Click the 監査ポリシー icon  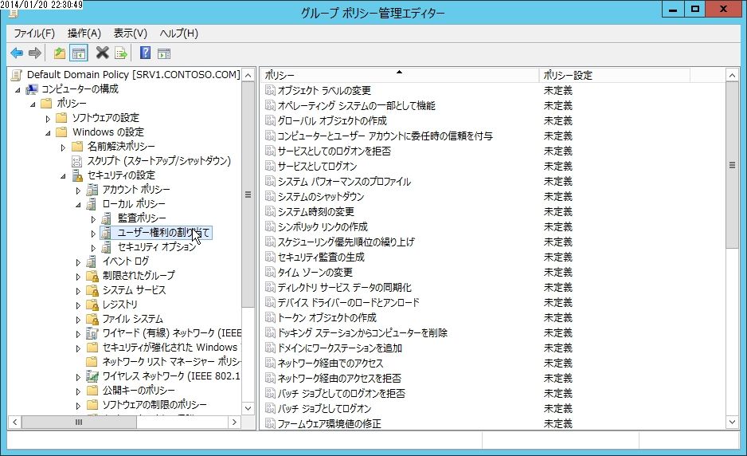[108, 218]
